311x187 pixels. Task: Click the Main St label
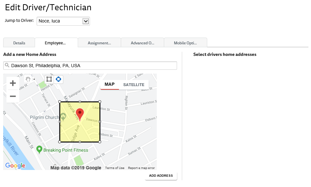[29, 142]
